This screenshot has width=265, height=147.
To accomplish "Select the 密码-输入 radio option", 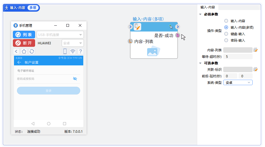I will pyautogui.click(x=226, y=40).
